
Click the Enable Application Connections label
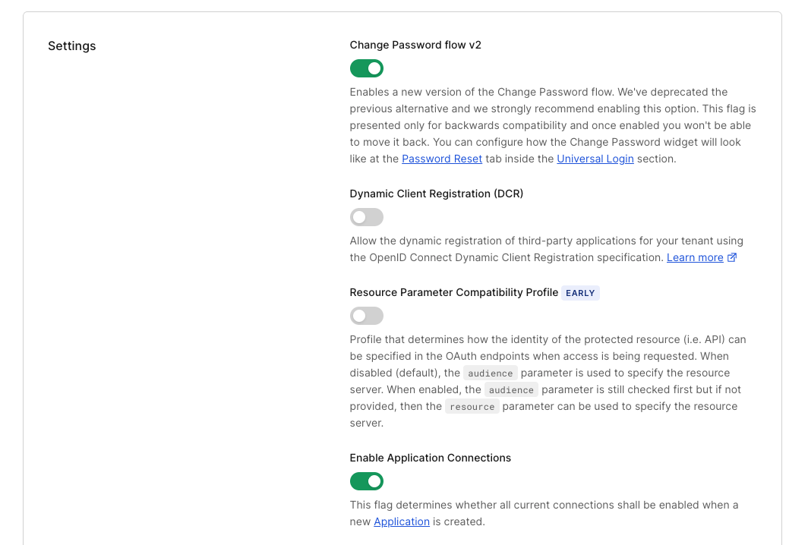pyautogui.click(x=431, y=458)
